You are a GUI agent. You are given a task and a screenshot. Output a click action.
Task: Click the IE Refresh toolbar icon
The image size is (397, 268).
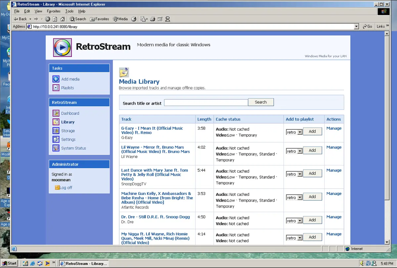(x=55, y=19)
